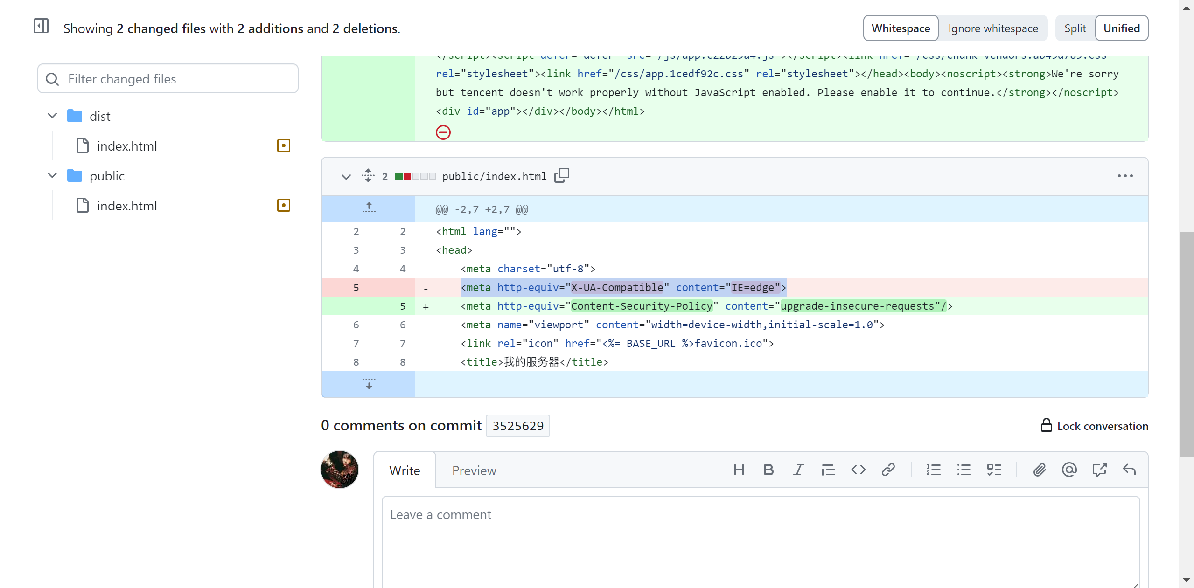Insert a quote block

point(828,470)
